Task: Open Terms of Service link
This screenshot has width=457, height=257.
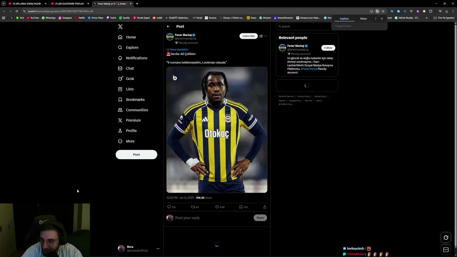Action: coord(286,96)
